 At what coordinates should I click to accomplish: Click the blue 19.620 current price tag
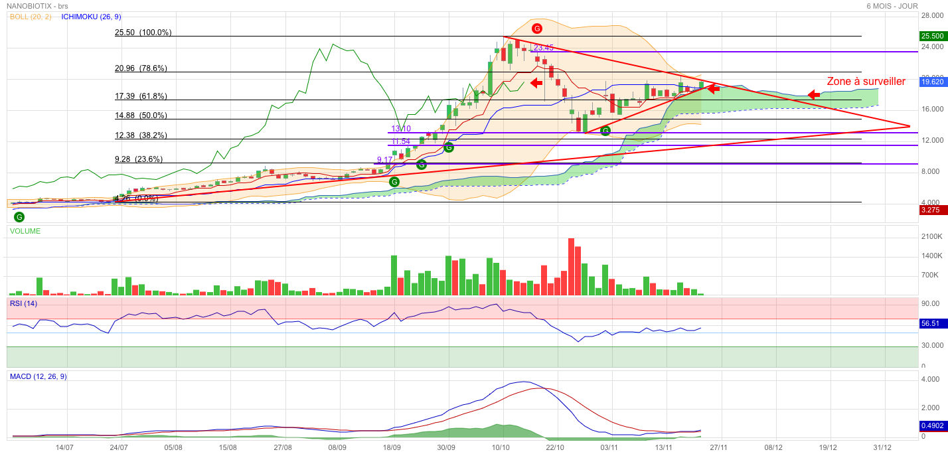coord(932,82)
